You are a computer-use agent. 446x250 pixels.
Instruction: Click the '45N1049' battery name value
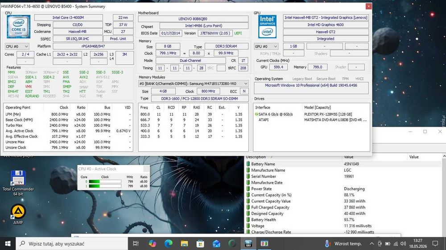click(352, 164)
